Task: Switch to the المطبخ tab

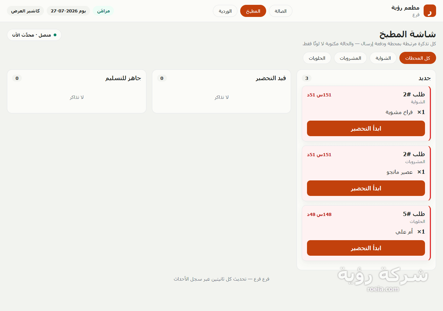Action: 253,11
